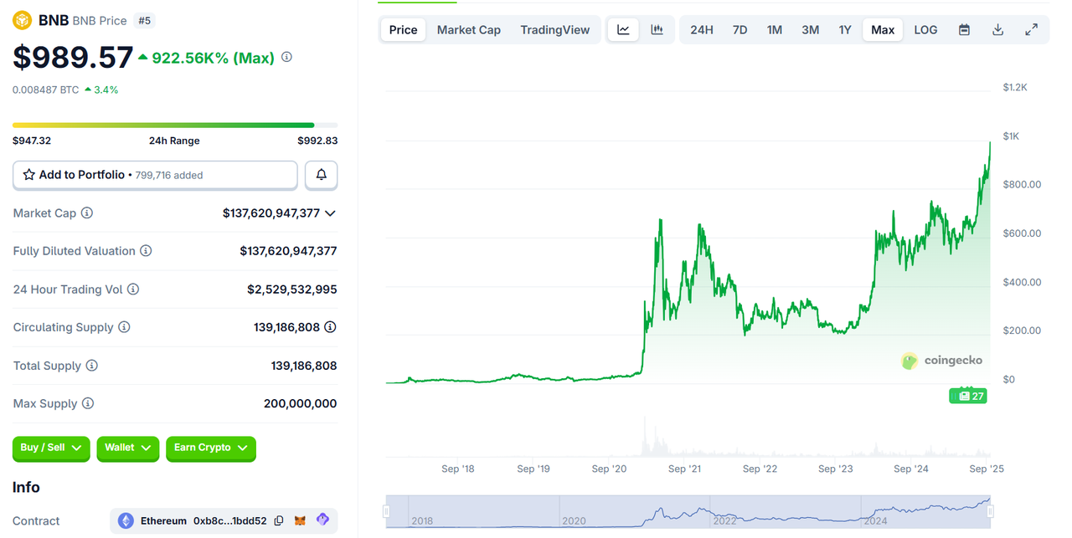Click the $2,529,532,995 trading volume value
The width and height of the screenshot is (1072, 538).
click(292, 289)
